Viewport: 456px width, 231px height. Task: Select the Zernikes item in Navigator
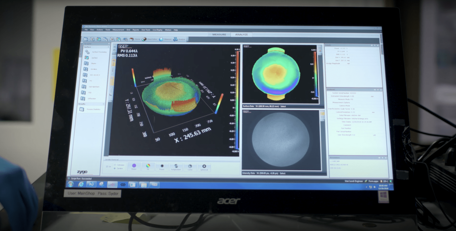point(94,69)
